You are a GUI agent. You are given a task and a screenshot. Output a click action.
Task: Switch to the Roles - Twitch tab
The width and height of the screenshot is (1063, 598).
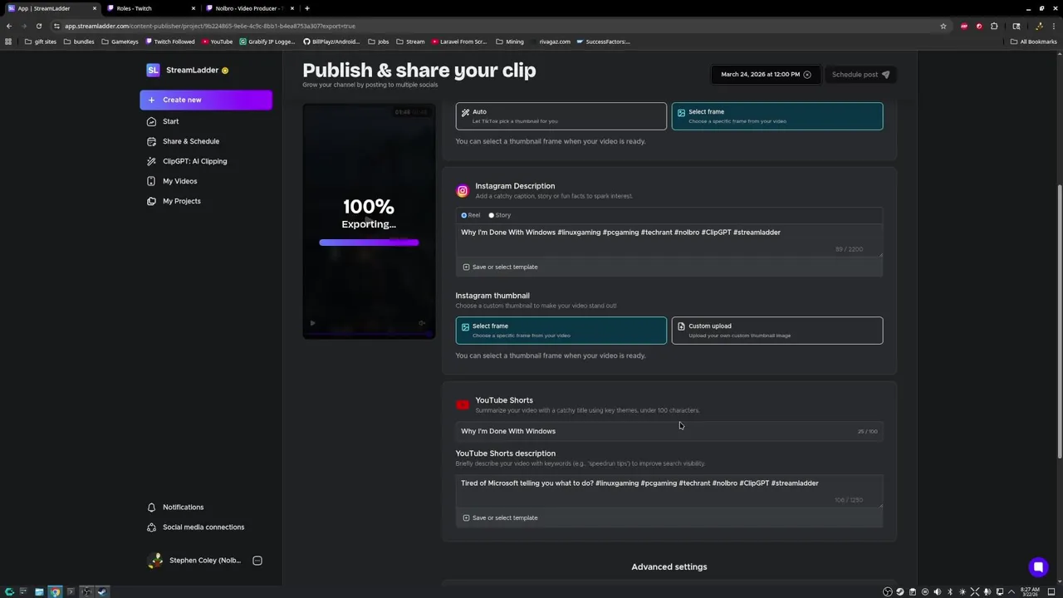[149, 8]
